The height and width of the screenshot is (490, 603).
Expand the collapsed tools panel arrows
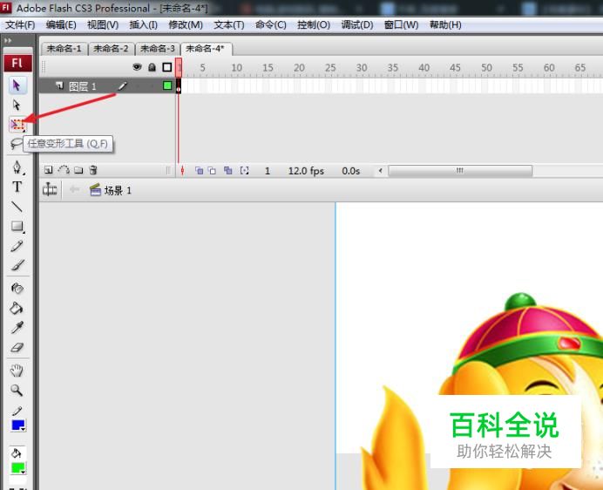pos(8,40)
